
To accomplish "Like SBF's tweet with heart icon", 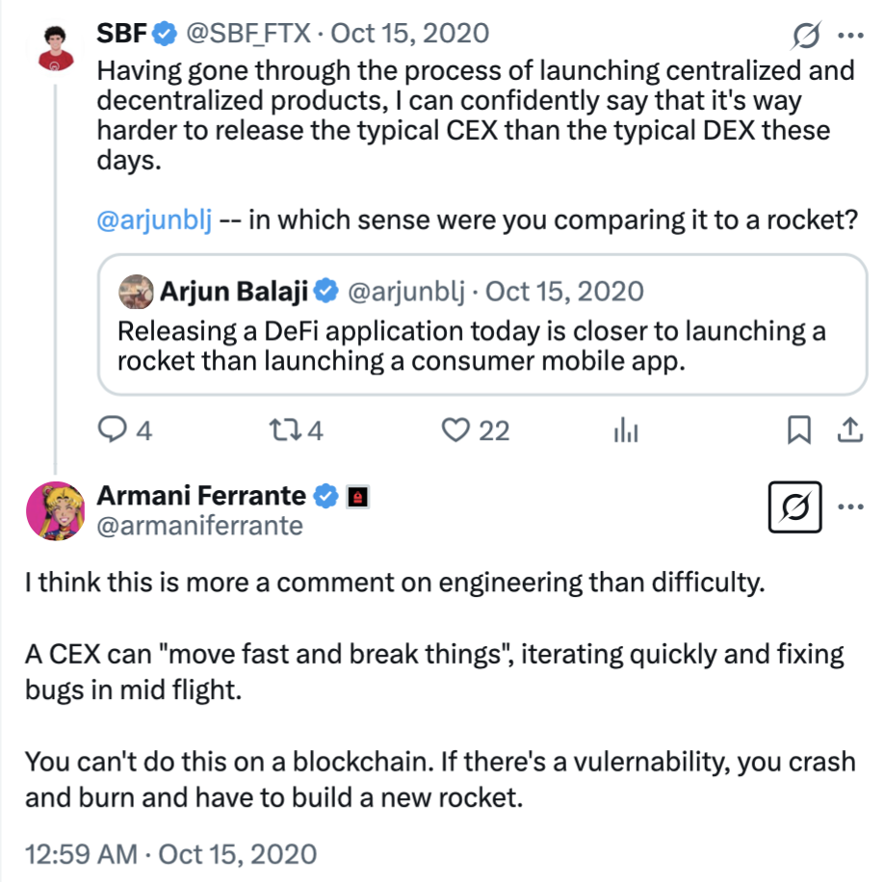I will (x=455, y=430).
